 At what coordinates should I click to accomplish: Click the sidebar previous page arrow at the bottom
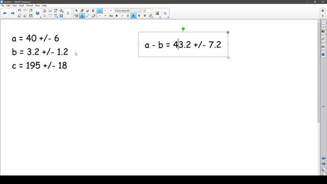(x=323, y=158)
